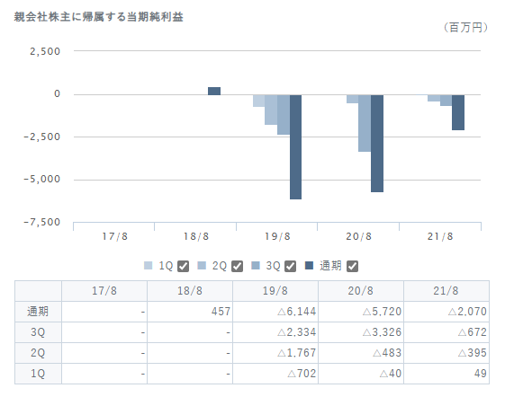Click the 19/8 table column header

275,291
